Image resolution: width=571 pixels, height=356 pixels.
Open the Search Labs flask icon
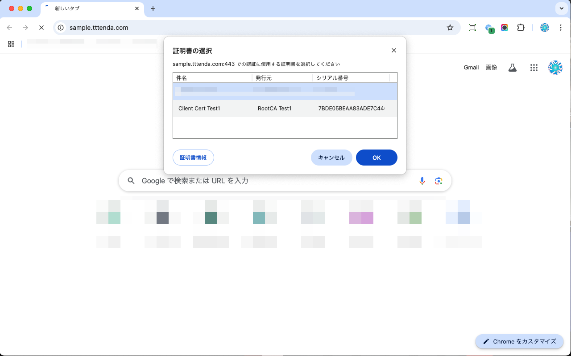tap(512, 67)
